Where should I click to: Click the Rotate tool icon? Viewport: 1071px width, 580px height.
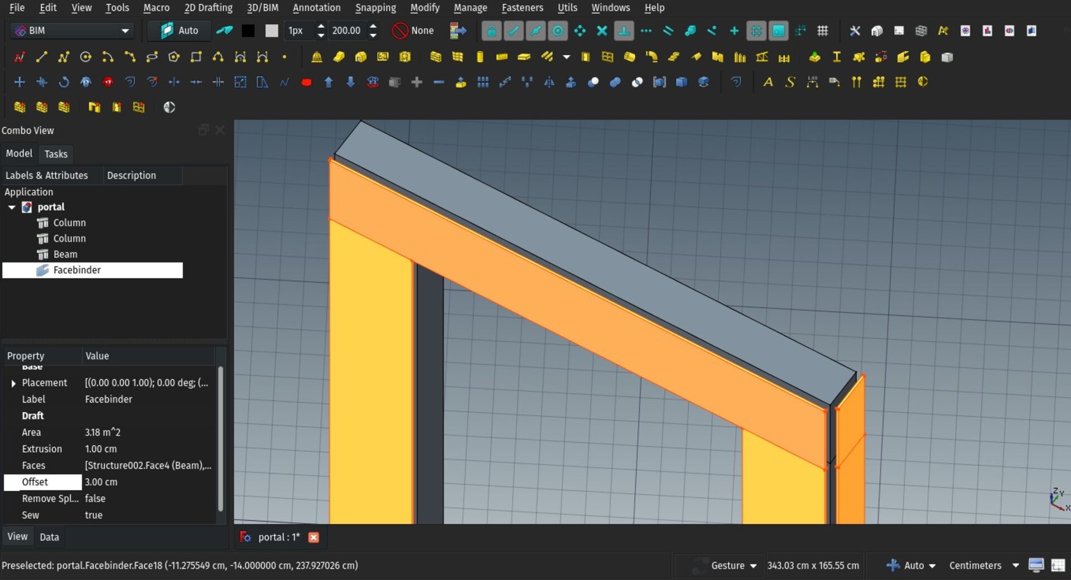pos(64,83)
